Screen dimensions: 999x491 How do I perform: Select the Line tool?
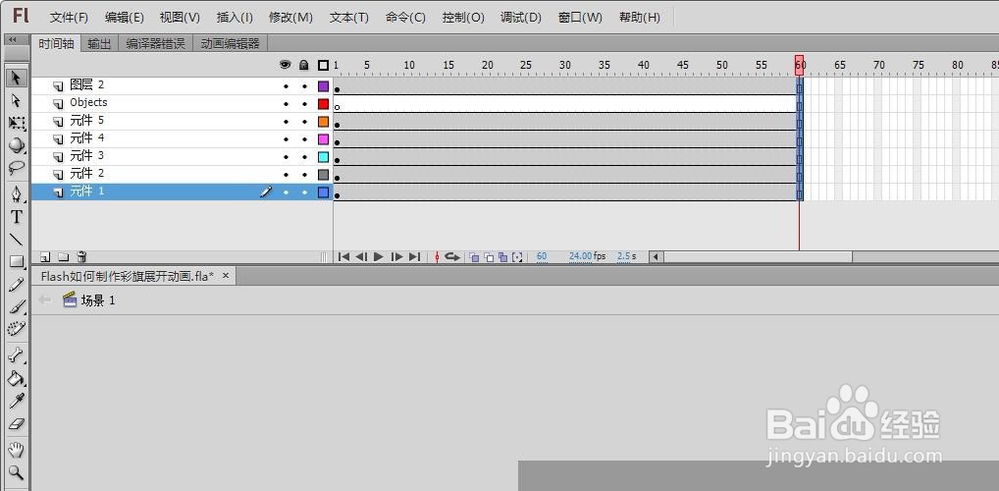click(x=16, y=240)
